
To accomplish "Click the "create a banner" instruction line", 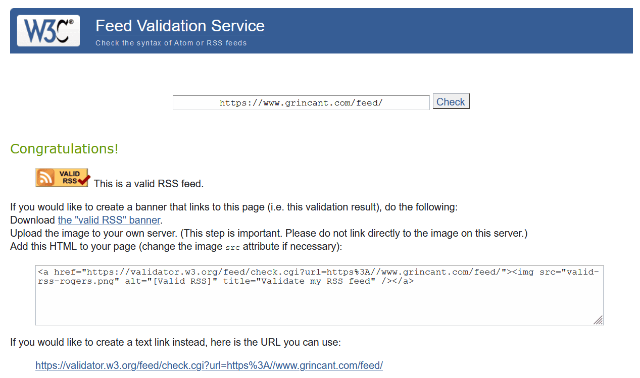I will pyautogui.click(x=233, y=207).
